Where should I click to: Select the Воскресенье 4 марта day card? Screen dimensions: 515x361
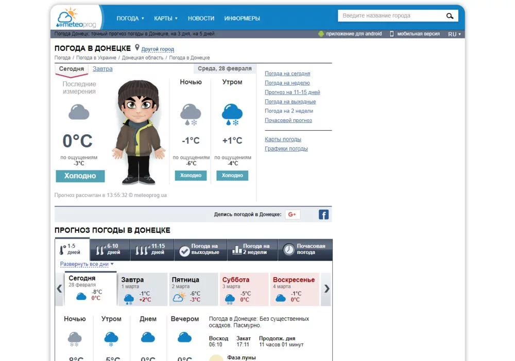tap(295, 289)
